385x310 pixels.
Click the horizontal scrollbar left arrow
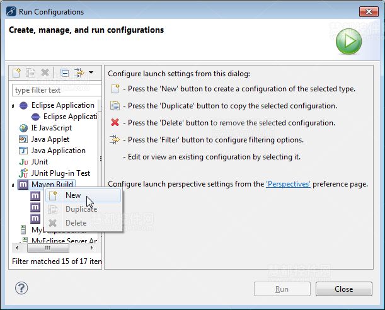17,248
